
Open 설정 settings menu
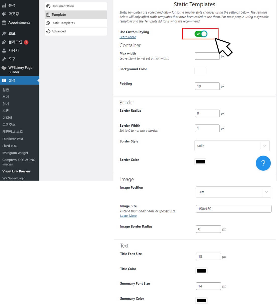coord(20,81)
